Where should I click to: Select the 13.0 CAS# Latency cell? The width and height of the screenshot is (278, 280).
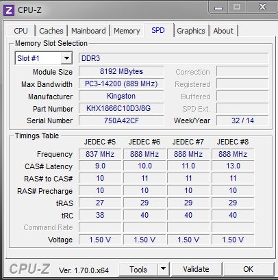[233, 166]
